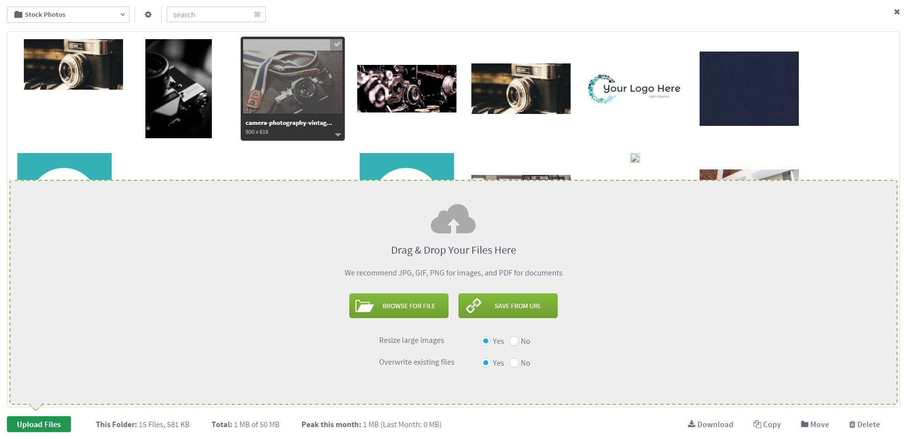Click the This Folder file count text
This screenshot has height=439, width=907.
tap(142, 424)
